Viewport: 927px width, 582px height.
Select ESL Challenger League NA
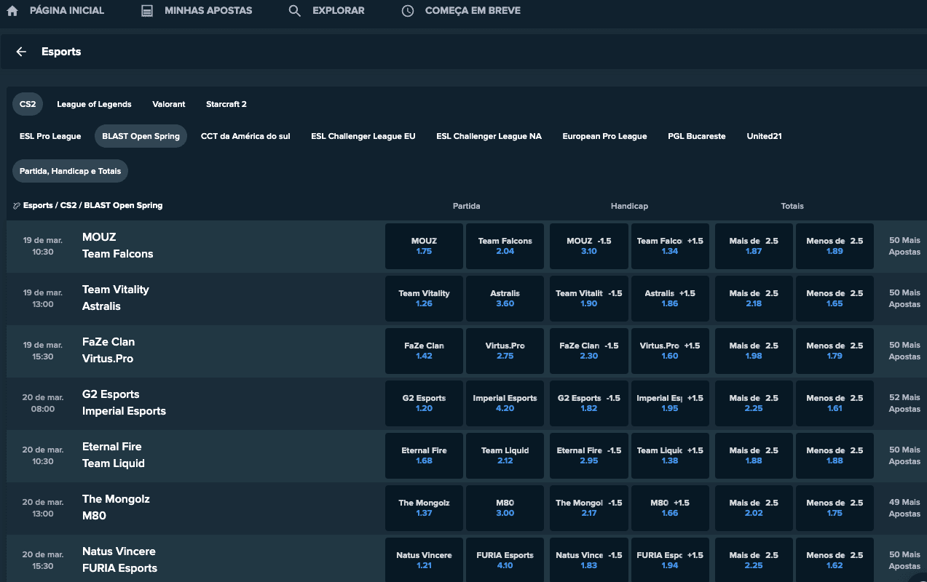tap(489, 136)
